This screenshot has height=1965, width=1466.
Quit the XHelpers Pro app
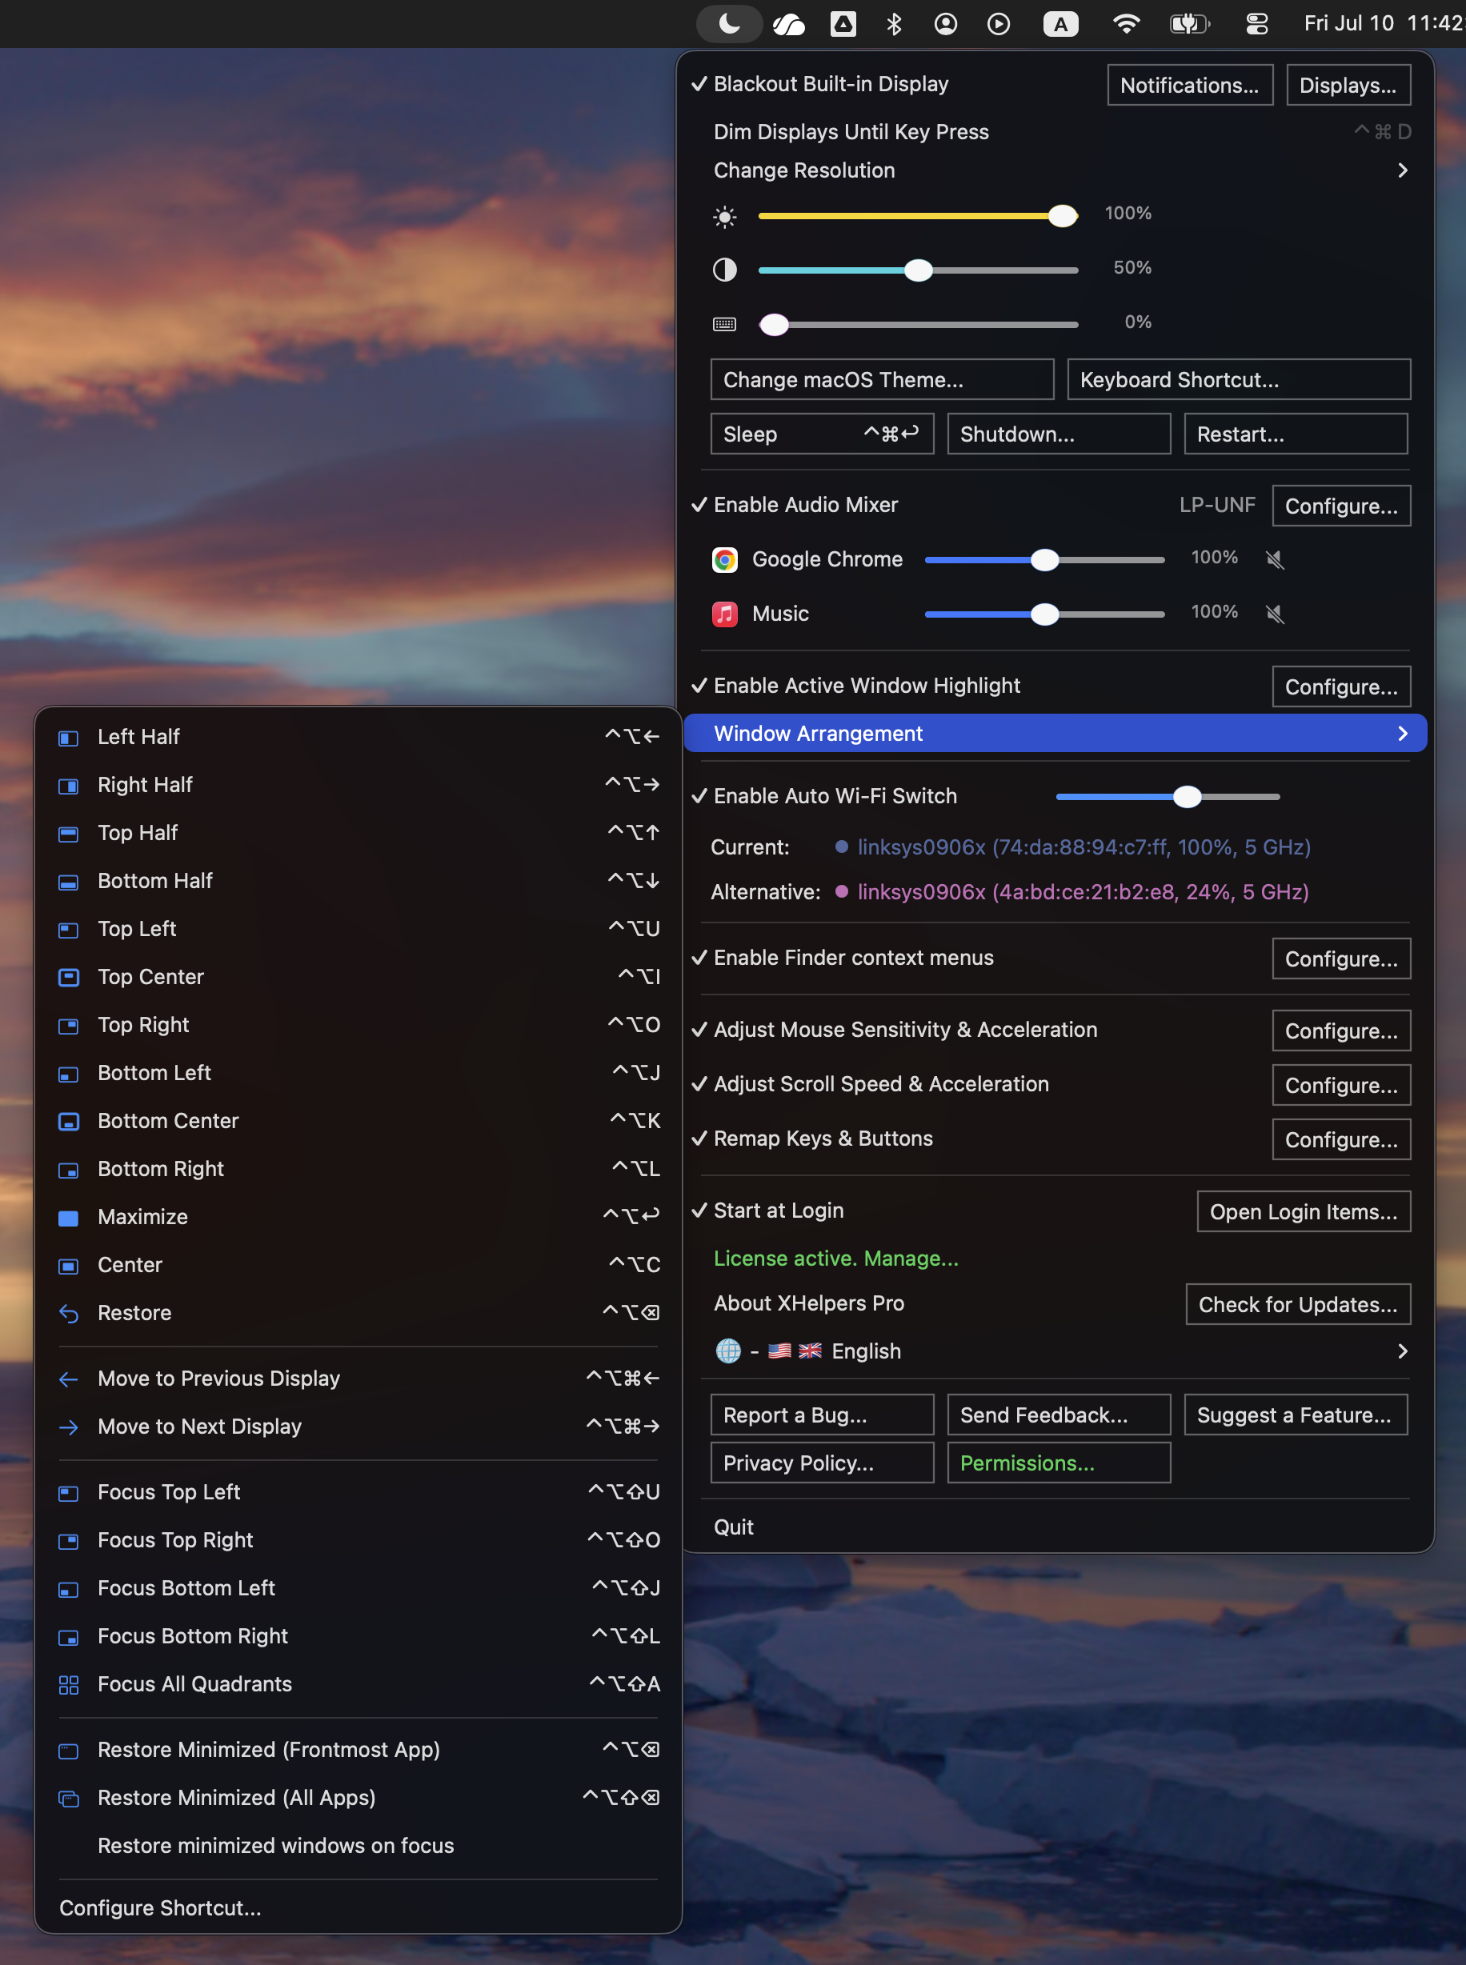[1056, 1527]
